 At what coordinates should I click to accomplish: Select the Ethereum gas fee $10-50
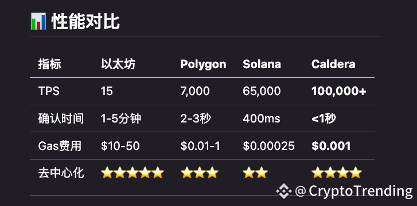[x=120, y=146]
